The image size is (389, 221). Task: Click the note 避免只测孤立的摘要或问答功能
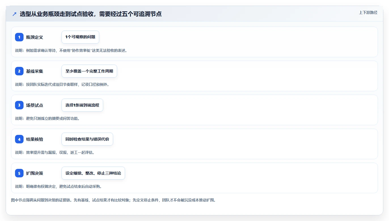47,118
